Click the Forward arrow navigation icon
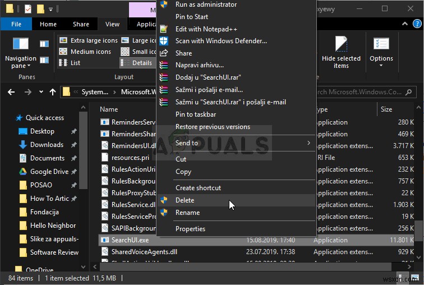Screen dimensions: 424x285 28,92
